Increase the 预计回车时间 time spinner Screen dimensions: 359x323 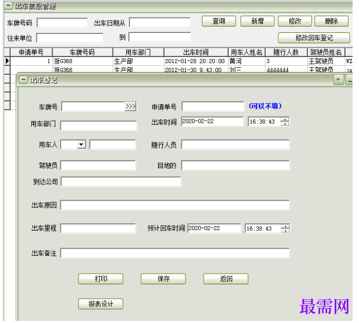coord(285,226)
